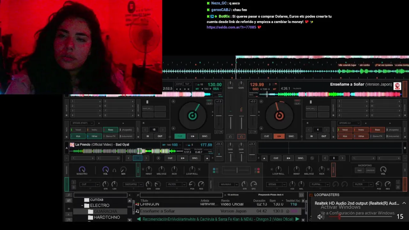Open the WAHWAH master effect dropdown
409x230 pixels.
229,184
